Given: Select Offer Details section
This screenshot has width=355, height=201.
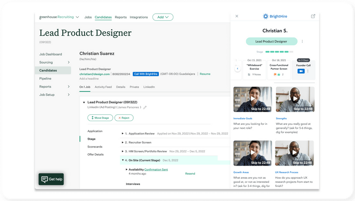Looking at the screenshot, I should pos(95,155).
